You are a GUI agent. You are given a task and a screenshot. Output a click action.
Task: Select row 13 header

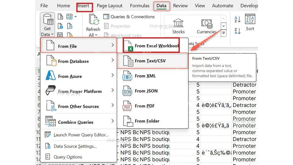pyautogui.click(x=38, y=153)
